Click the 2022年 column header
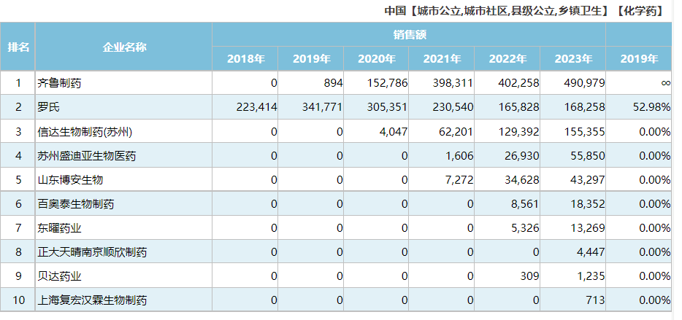This screenshot has width=682, height=320. 507,59
